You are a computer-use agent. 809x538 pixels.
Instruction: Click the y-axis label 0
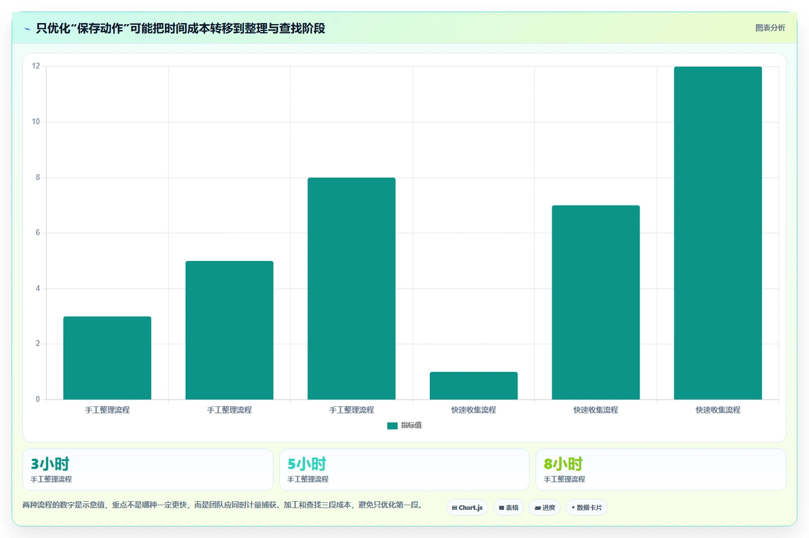pos(38,399)
